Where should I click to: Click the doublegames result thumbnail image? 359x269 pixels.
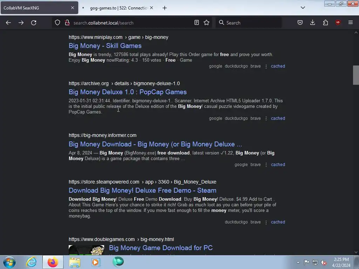click(86, 250)
